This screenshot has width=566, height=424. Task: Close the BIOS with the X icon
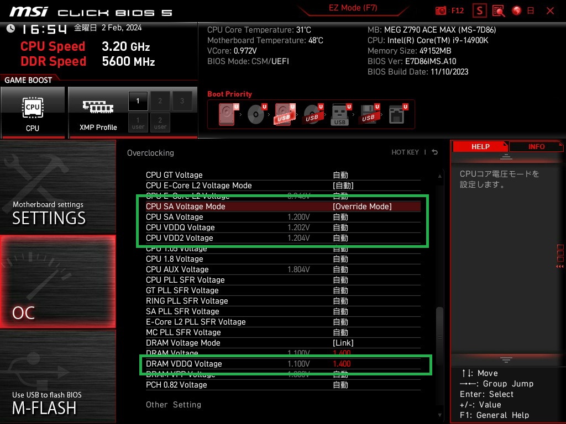550,11
